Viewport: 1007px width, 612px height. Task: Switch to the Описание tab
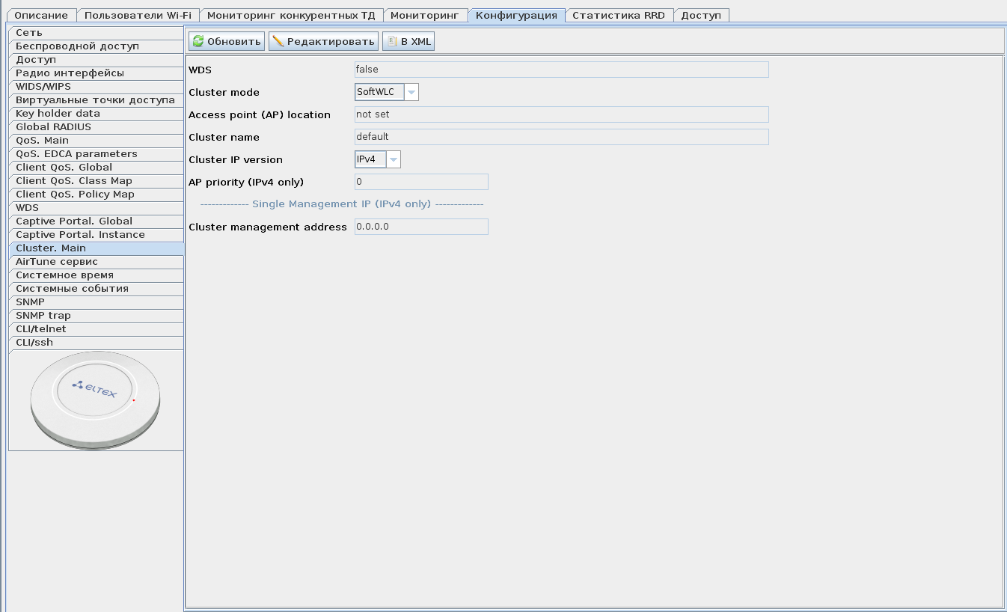pyautogui.click(x=41, y=15)
